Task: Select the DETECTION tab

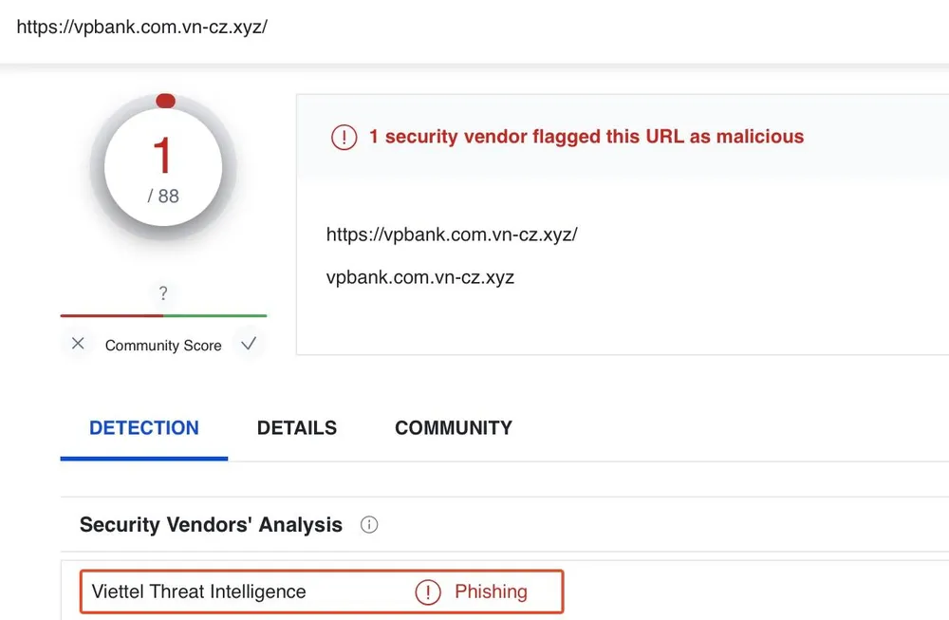Action: 143,428
